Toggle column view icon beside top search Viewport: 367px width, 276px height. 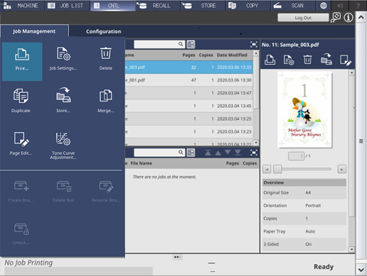point(191,44)
